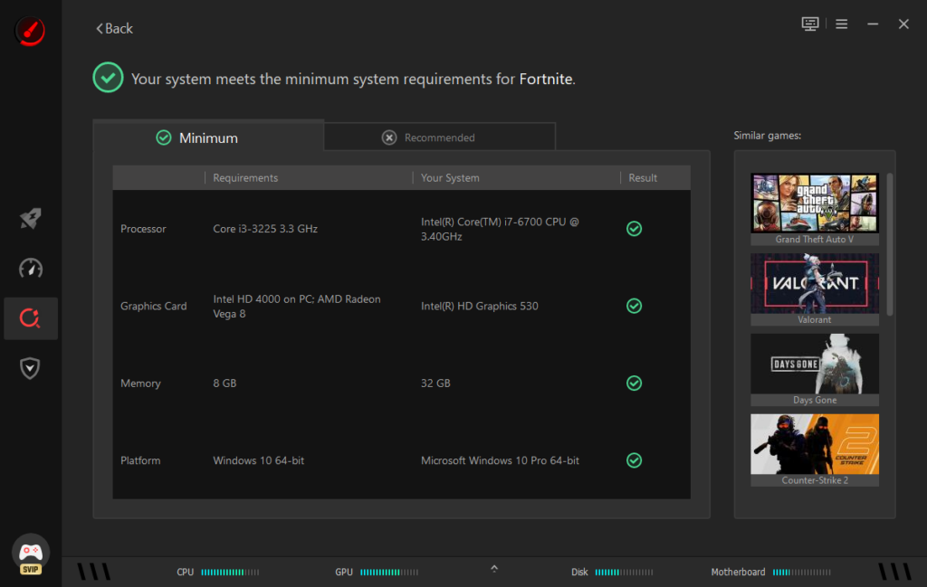Open the shield protection sidebar icon
The image size is (927, 587).
tap(30, 368)
